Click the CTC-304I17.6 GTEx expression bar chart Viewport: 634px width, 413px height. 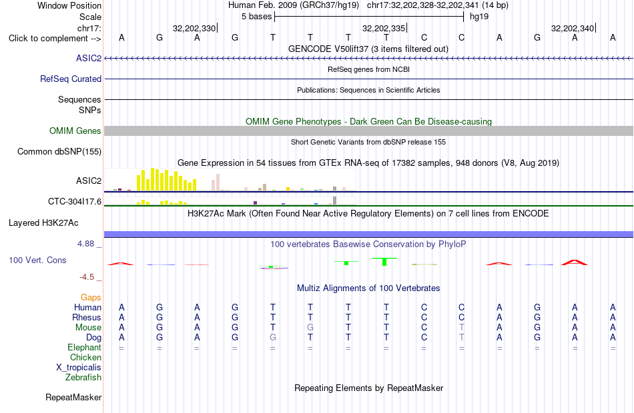click(x=230, y=201)
